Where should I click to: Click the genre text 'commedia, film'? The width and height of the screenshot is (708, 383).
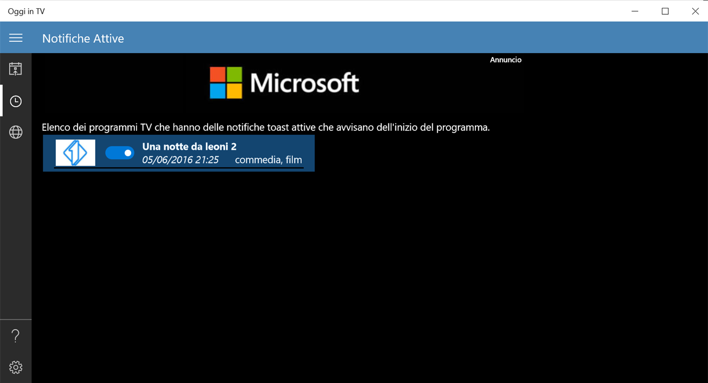(268, 160)
